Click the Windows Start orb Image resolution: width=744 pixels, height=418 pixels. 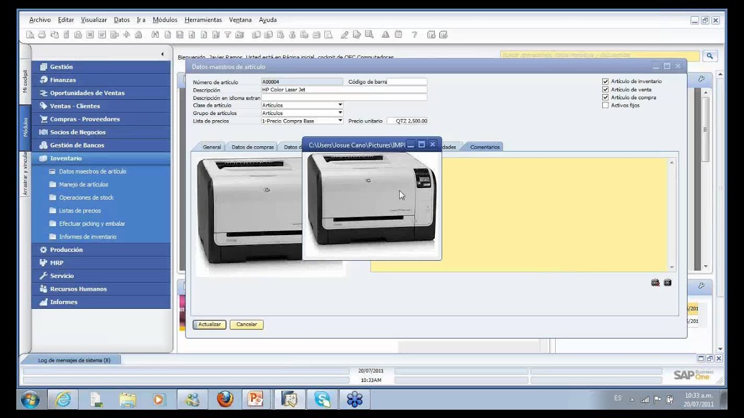click(x=30, y=399)
